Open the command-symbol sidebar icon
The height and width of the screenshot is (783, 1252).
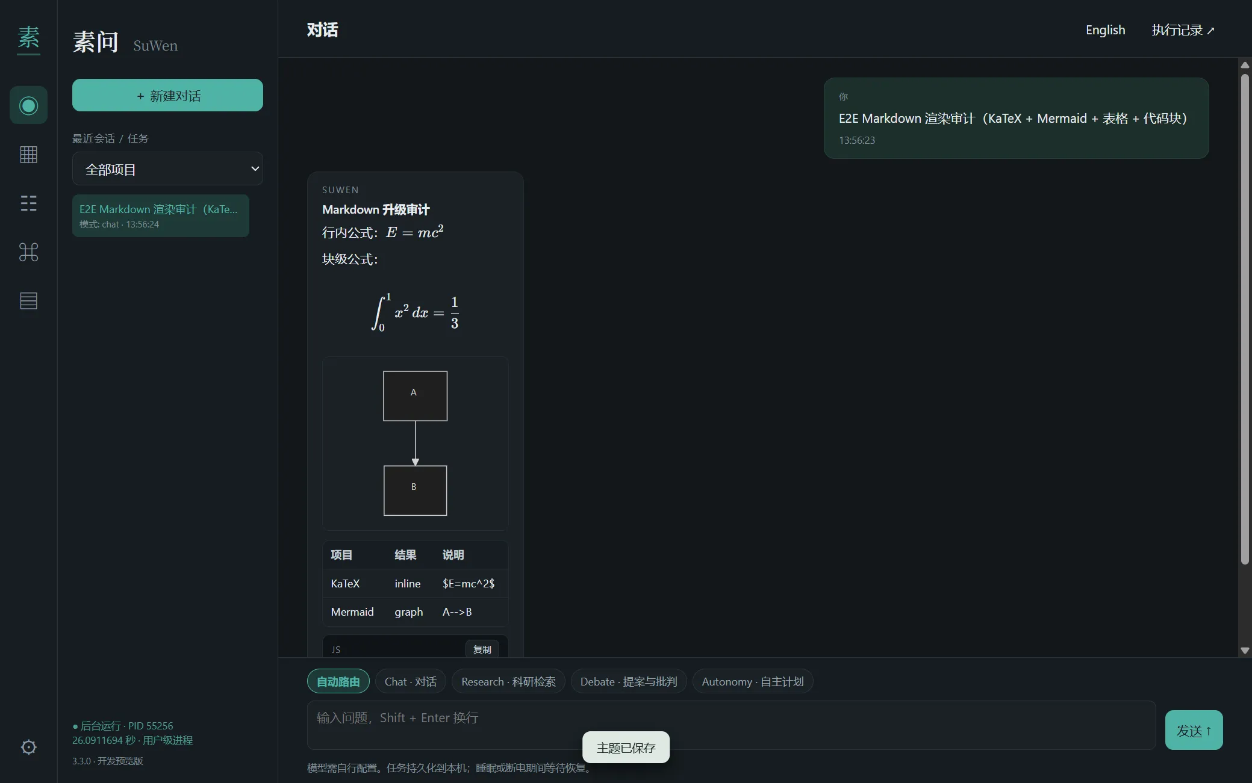pos(28,252)
